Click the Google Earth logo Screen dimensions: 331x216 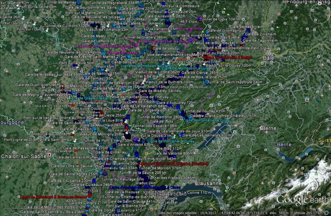click(302, 199)
